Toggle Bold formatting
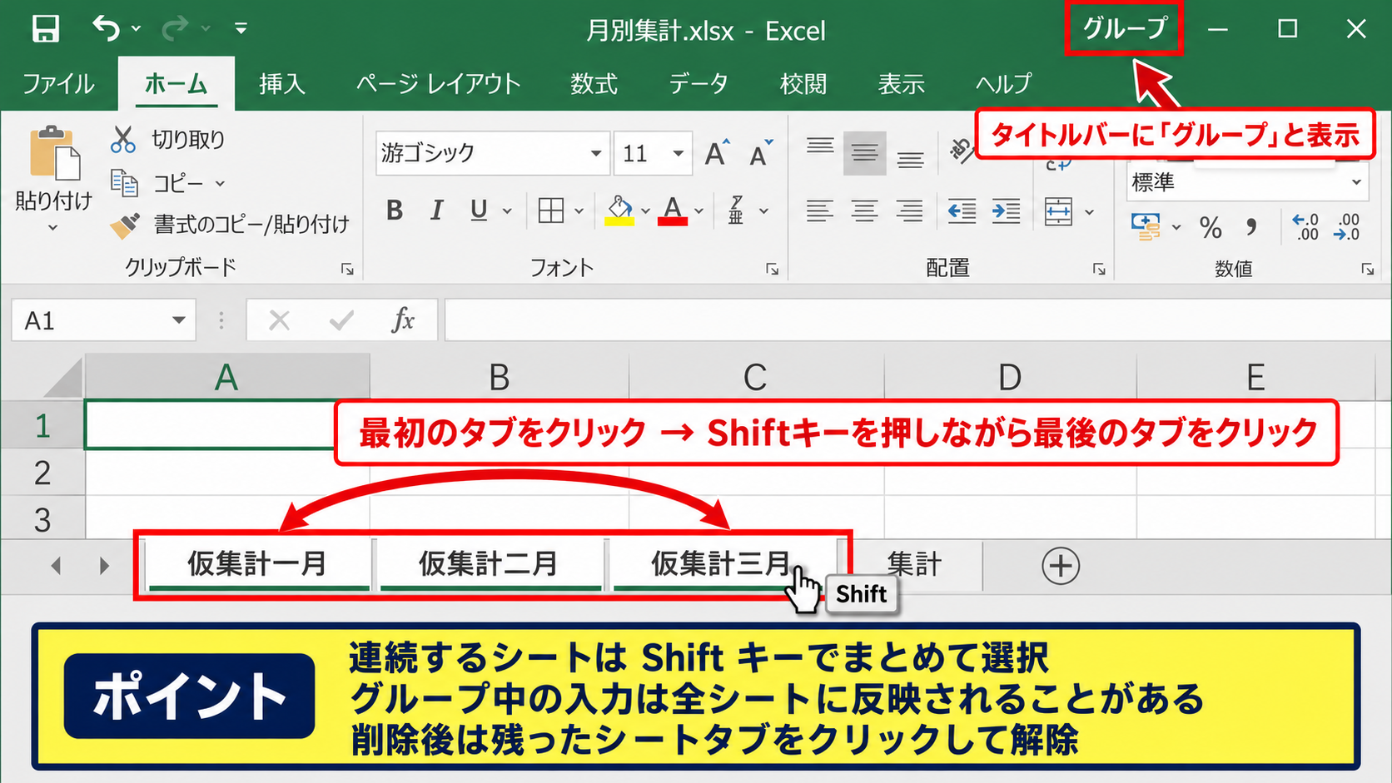 tap(395, 211)
